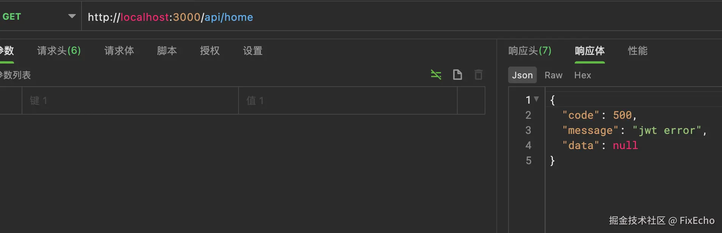Open the 设置 tab
The height and width of the screenshot is (233, 722).
(253, 51)
